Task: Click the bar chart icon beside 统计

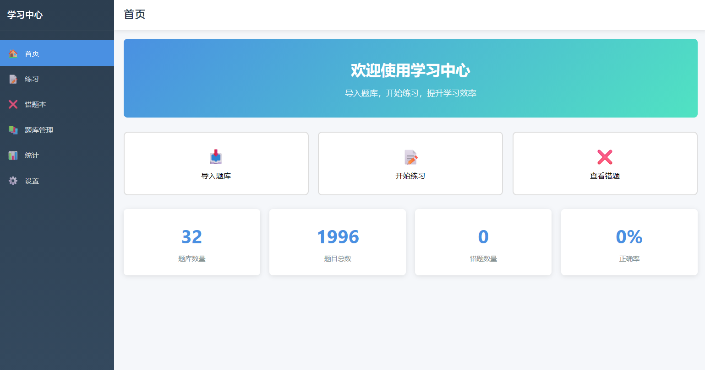Action: (x=13, y=156)
